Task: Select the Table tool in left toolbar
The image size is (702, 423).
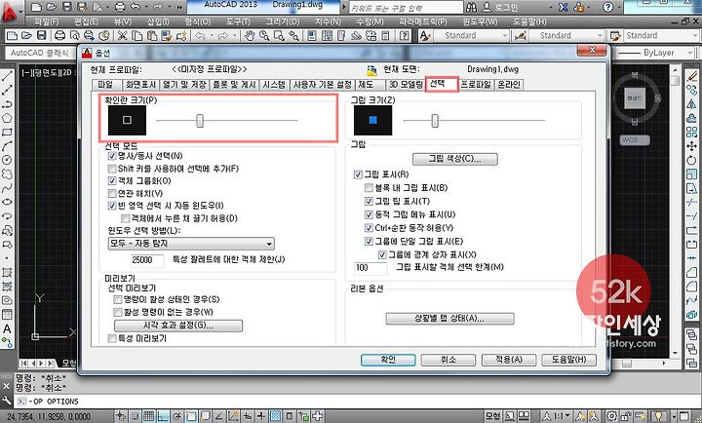Action: [x=7, y=314]
